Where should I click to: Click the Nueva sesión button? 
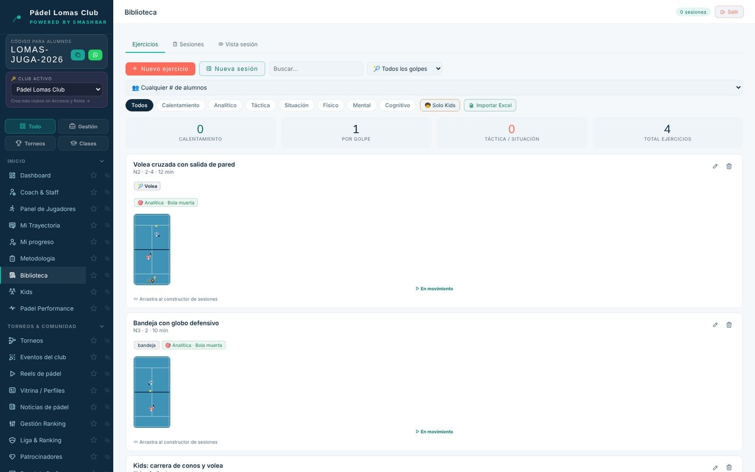(232, 69)
